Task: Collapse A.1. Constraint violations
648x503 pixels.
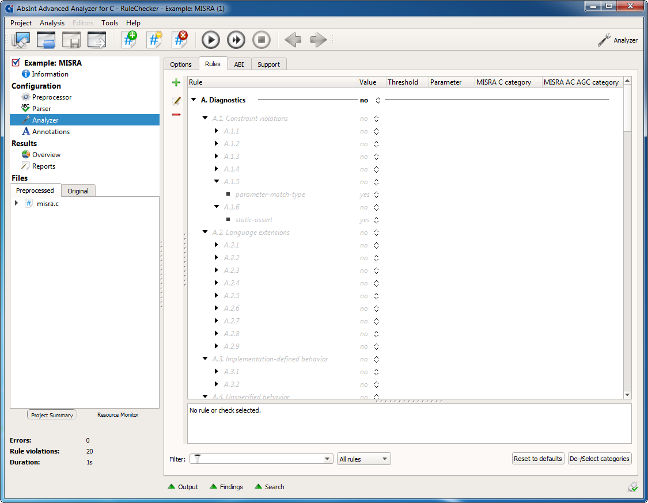Action: pyautogui.click(x=205, y=118)
